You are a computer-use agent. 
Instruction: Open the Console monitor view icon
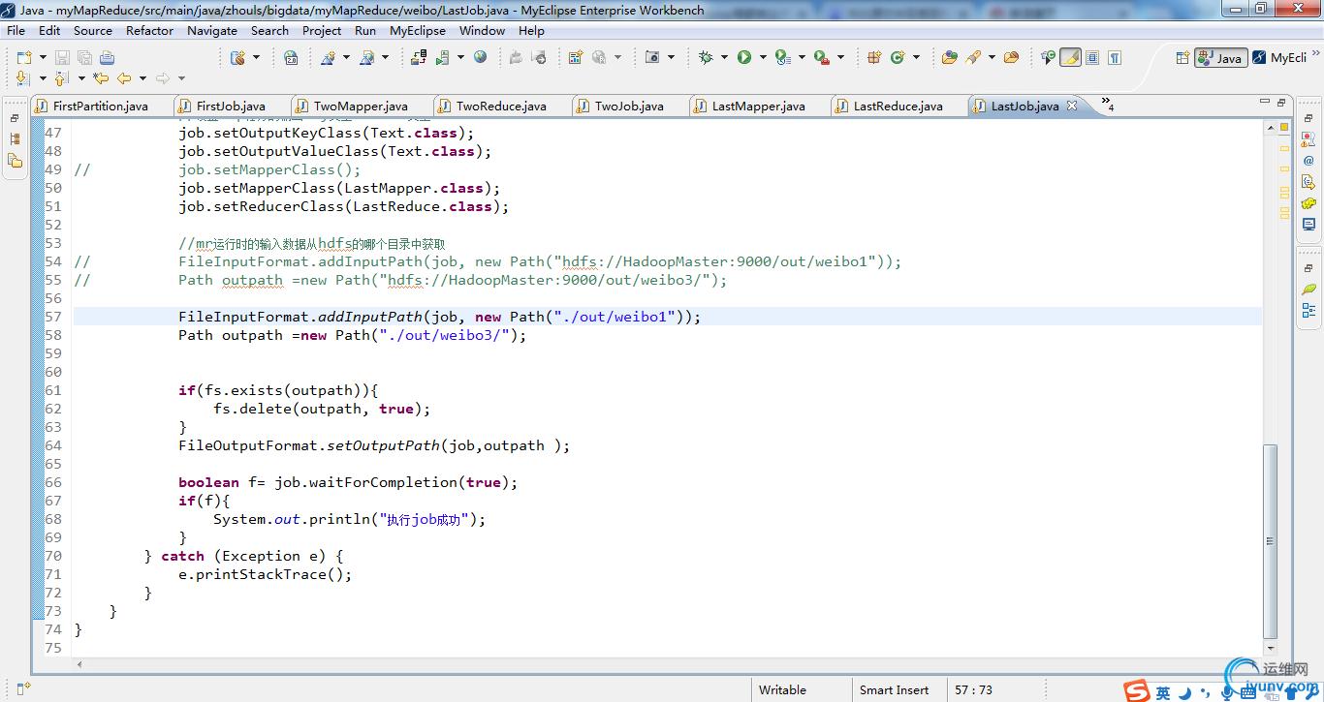[x=1308, y=225]
